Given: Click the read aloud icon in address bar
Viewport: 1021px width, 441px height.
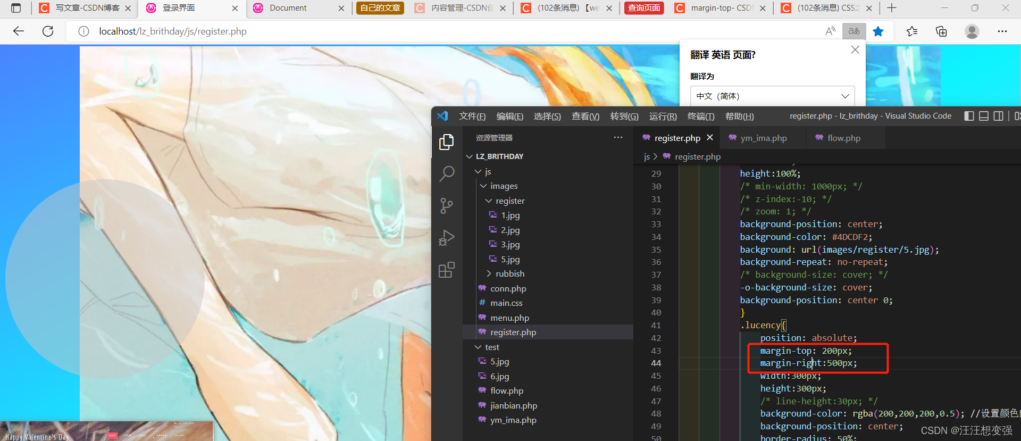Looking at the screenshot, I should [830, 31].
